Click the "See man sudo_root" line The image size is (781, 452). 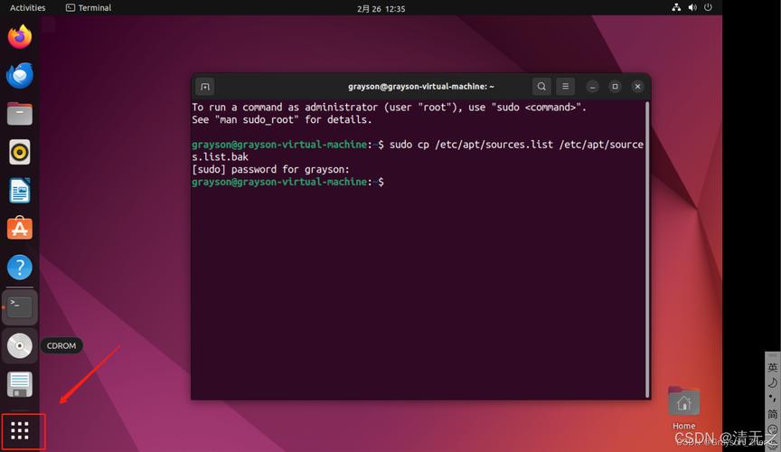click(x=282, y=119)
